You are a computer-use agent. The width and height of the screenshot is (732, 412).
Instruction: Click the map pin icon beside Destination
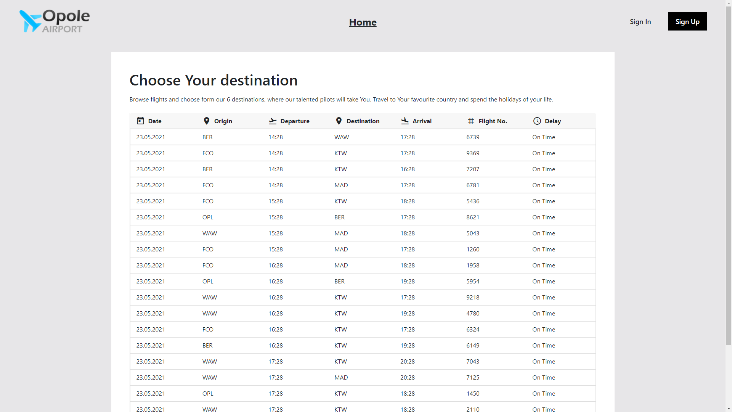click(x=339, y=121)
